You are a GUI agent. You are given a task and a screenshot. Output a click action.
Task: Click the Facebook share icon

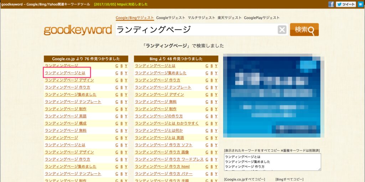[x=331, y=4]
